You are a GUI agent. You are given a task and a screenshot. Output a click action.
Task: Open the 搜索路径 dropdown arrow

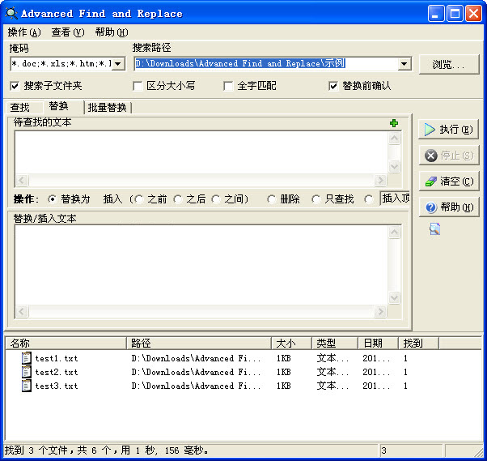(404, 64)
